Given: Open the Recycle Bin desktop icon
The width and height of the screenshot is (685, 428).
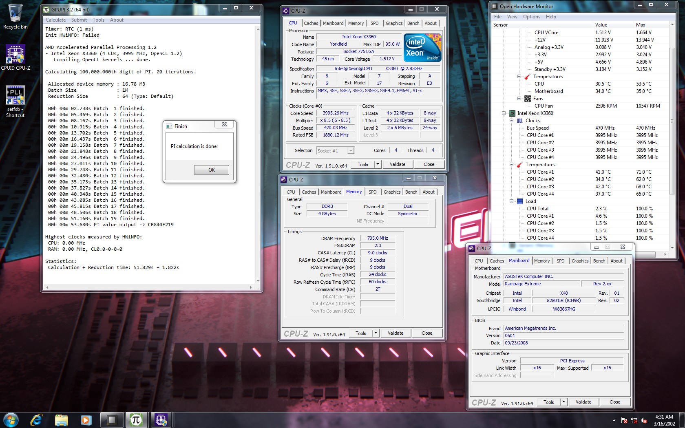Looking at the screenshot, I should click(15, 17).
